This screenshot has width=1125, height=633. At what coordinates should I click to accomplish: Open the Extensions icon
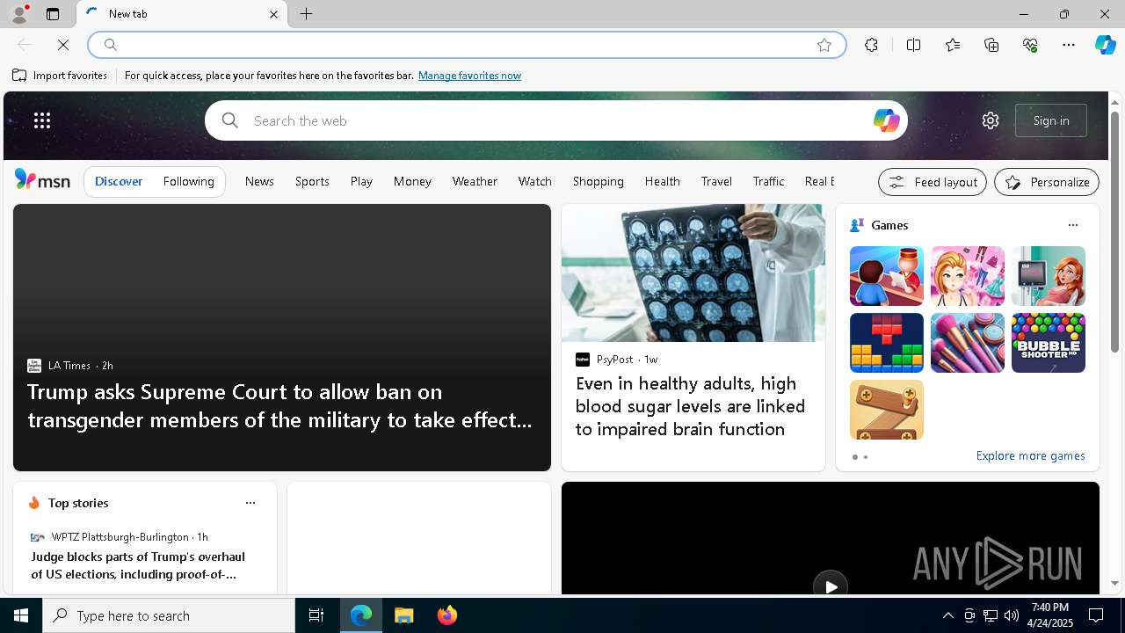tap(871, 45)
